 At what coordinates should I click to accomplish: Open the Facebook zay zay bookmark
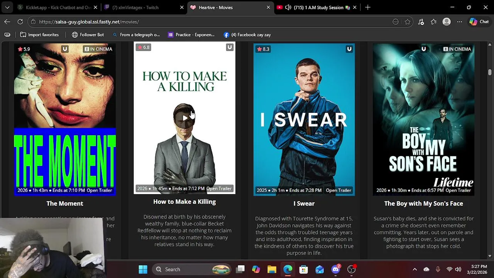[x=247, y=35]
